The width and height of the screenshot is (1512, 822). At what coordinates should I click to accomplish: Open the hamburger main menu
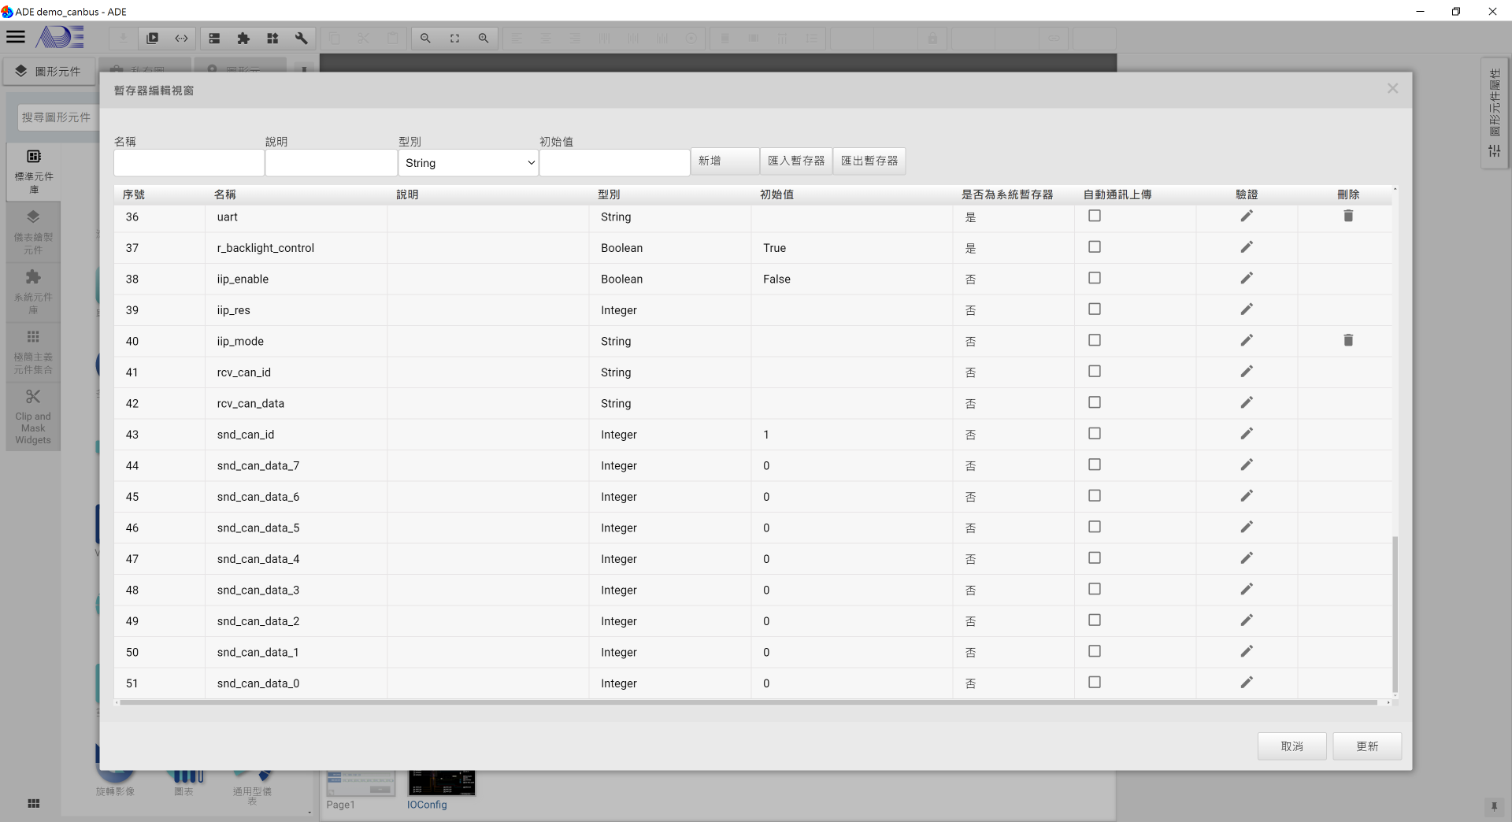pyautogui.click(x=16, y=37)
